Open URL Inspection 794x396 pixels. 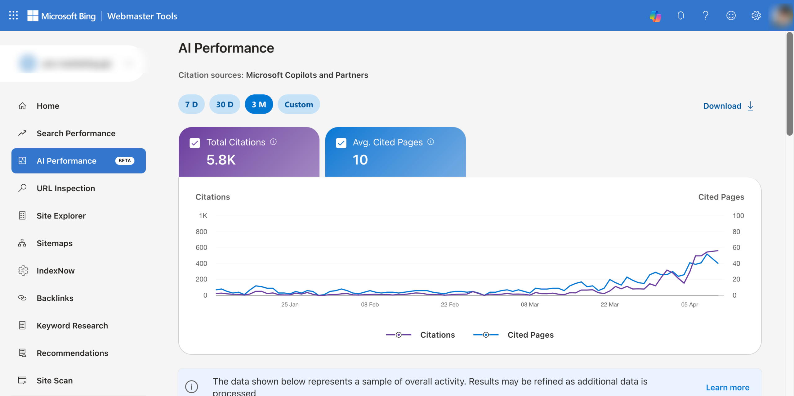pos(66,188)
